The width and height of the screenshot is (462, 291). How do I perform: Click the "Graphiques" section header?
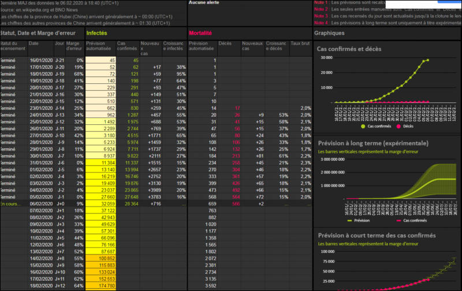[x=329, y=33]
